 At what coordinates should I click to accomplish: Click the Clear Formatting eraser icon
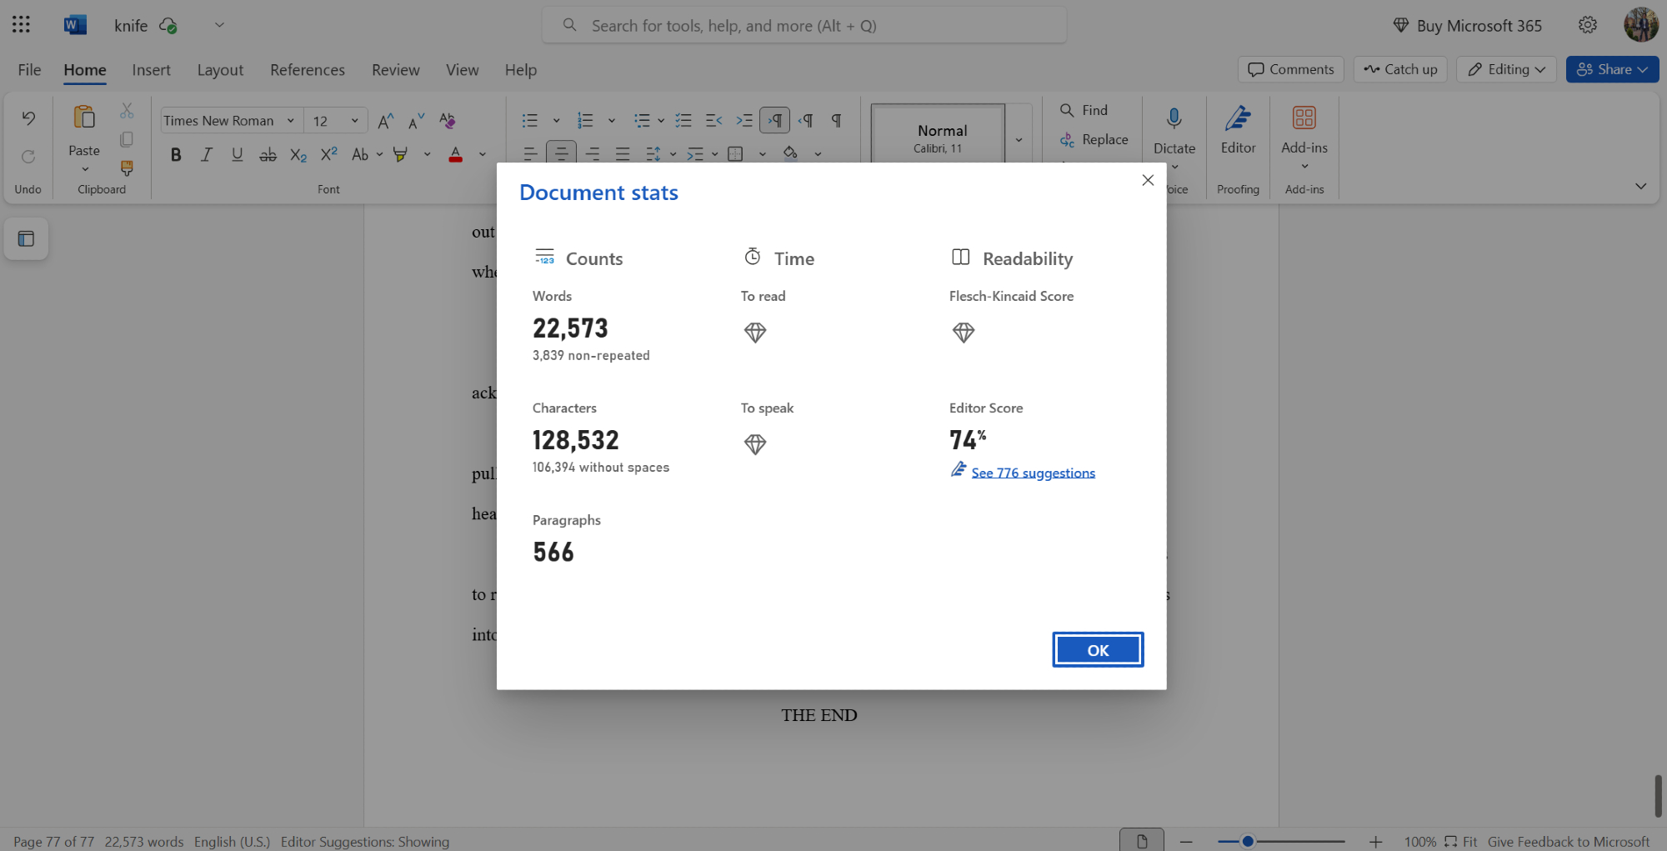coord(448,121)
